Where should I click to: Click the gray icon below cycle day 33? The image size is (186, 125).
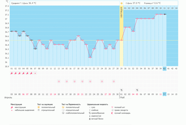point(137,90)
